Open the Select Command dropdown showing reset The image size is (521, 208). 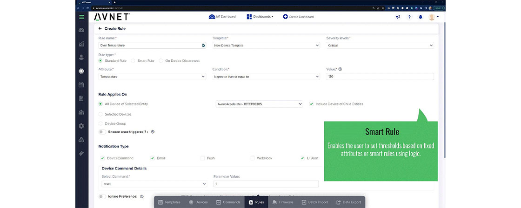pyautogui.click(x=154, y=184)
